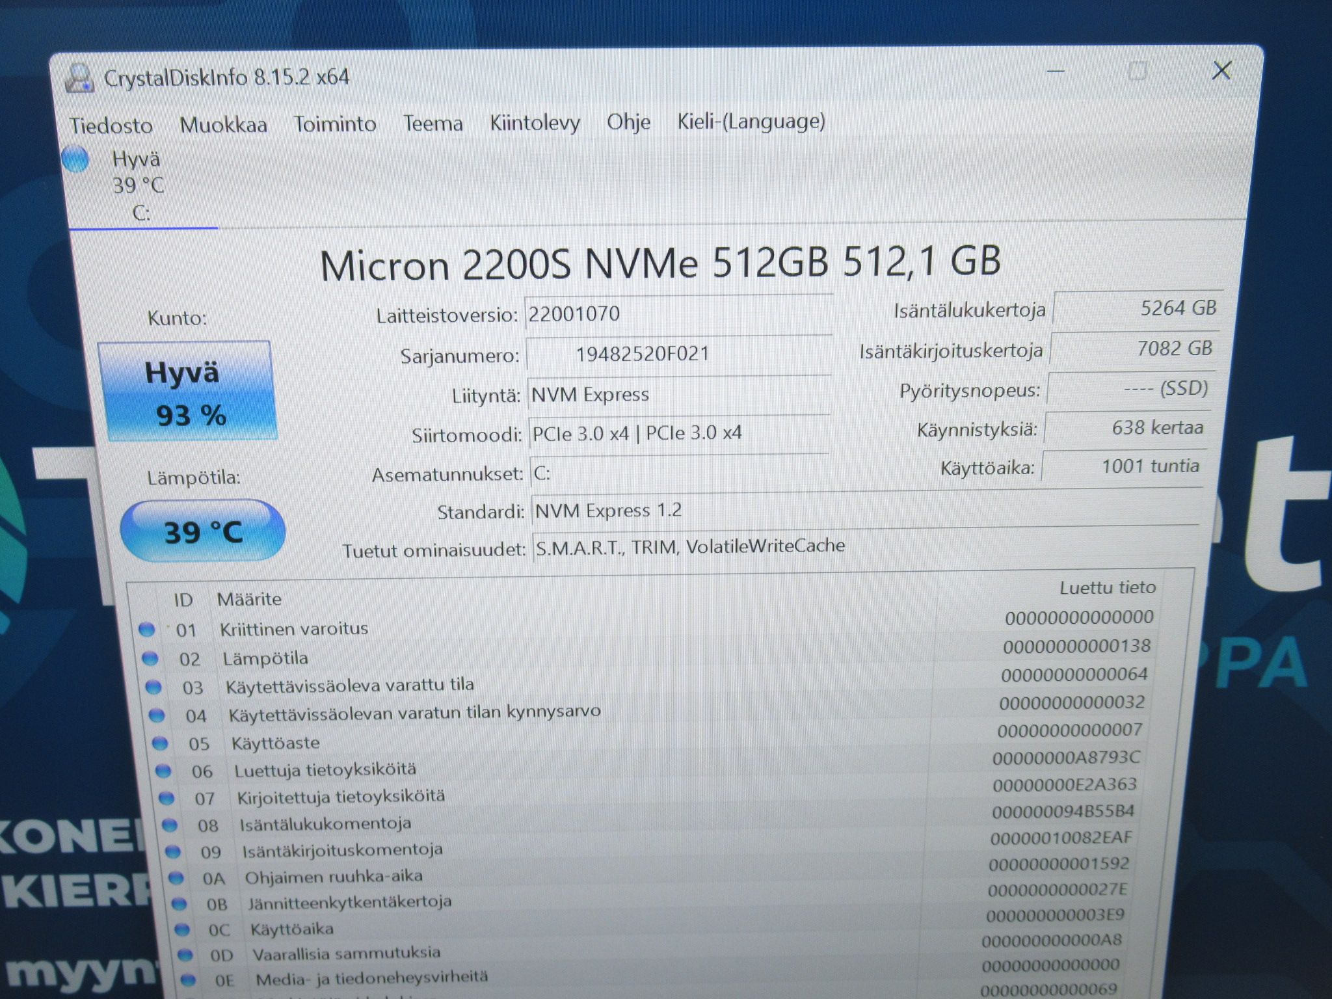Click the status dot for Vaarallisia sammutuksia
Image resolution: width=1332 pixels, height=999 pixels.
(x=185, y=954)
